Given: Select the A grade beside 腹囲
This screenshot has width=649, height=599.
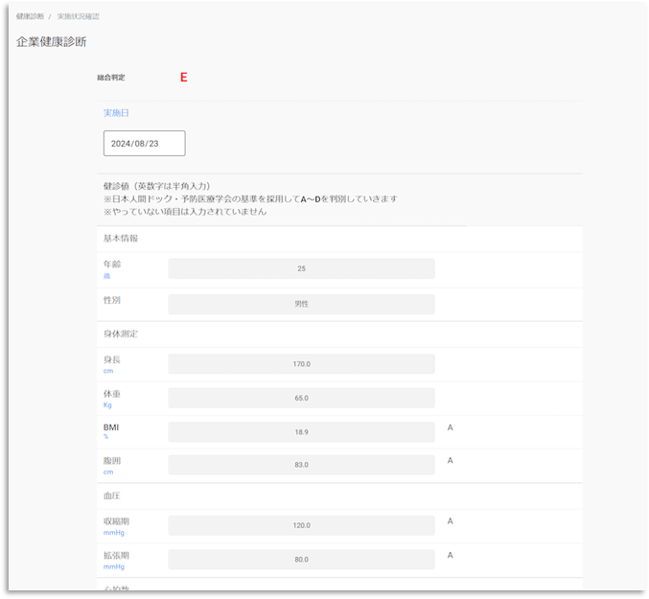Looking at the screenshot, I should [x=450, y=461].
